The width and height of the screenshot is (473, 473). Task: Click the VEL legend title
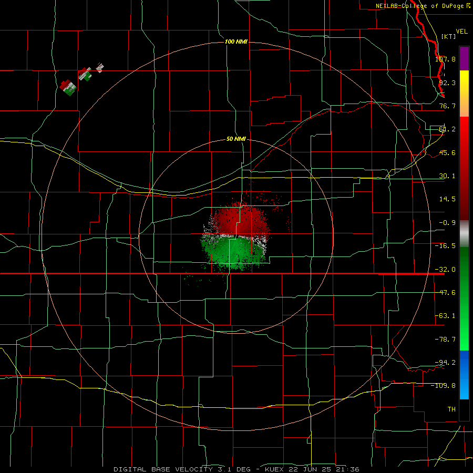point(461,32)
